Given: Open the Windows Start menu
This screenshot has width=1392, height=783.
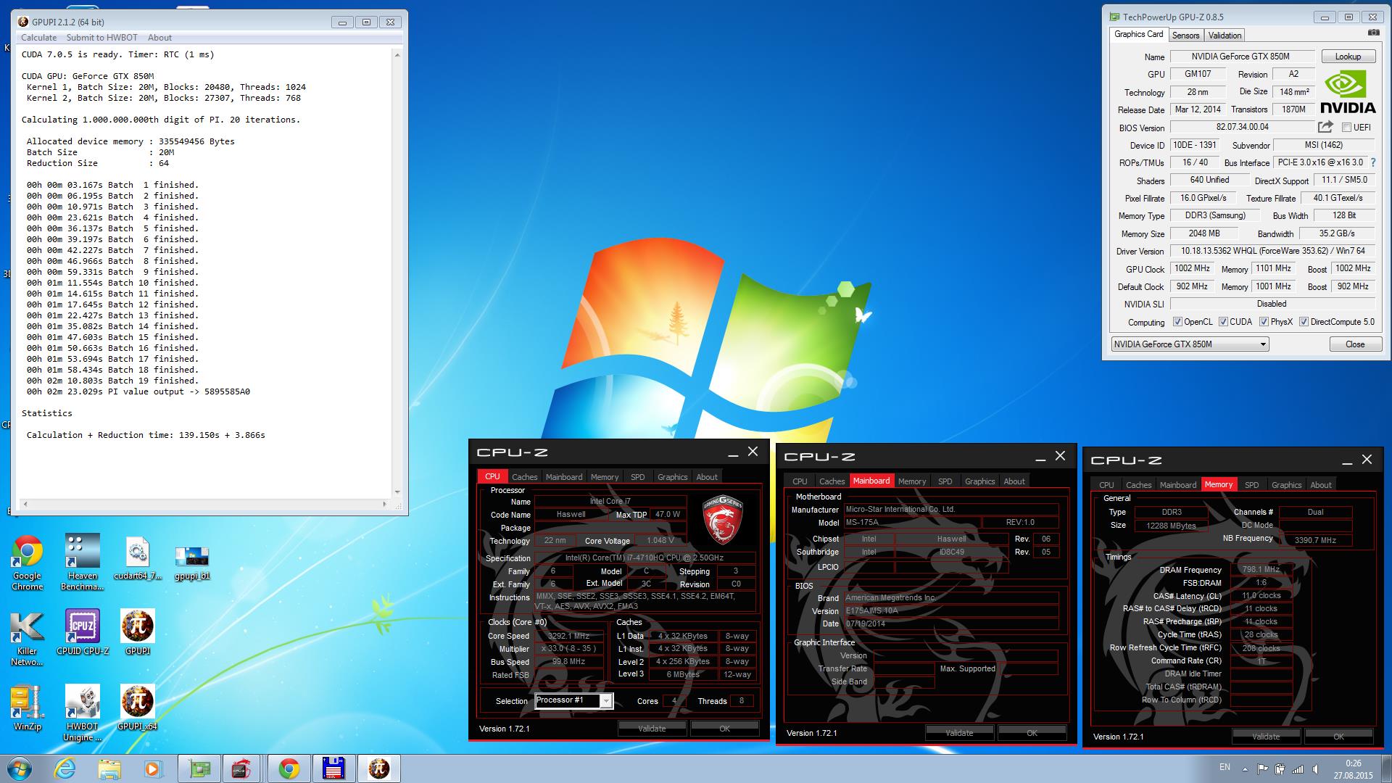Looking at the screenshot, I should (x=20, y=768).
